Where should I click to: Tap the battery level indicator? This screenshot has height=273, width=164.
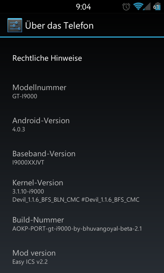[157, 6]
